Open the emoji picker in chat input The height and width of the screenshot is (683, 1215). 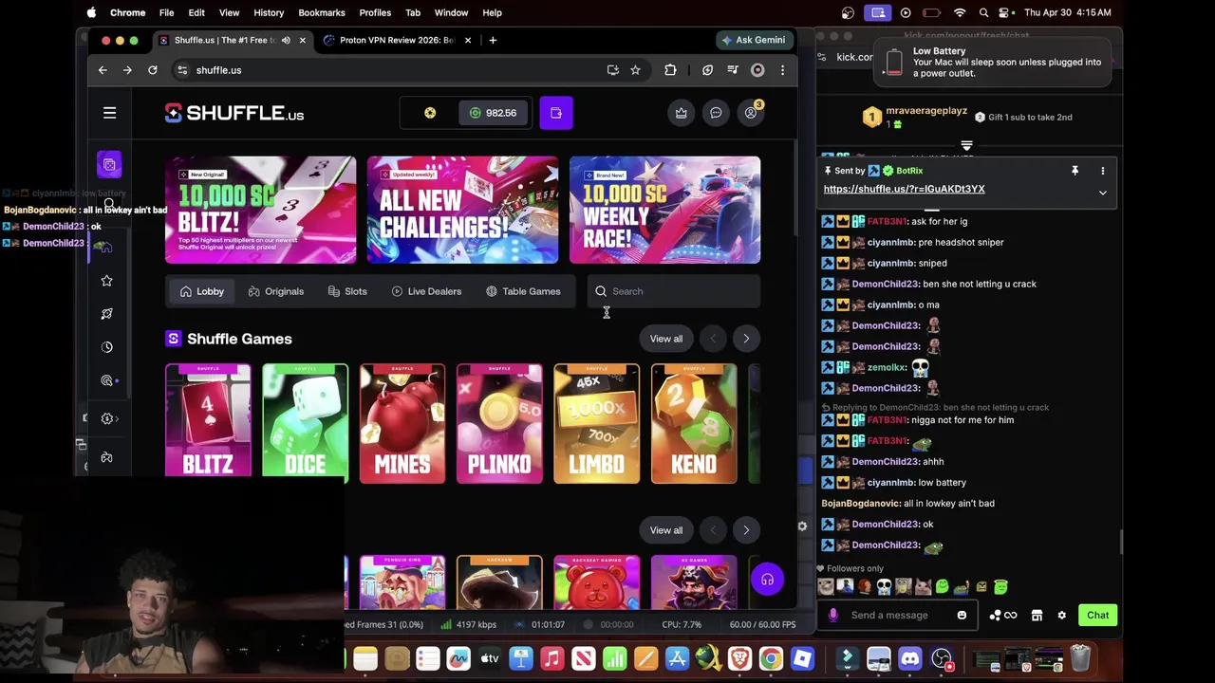click(x=962, y=616)
